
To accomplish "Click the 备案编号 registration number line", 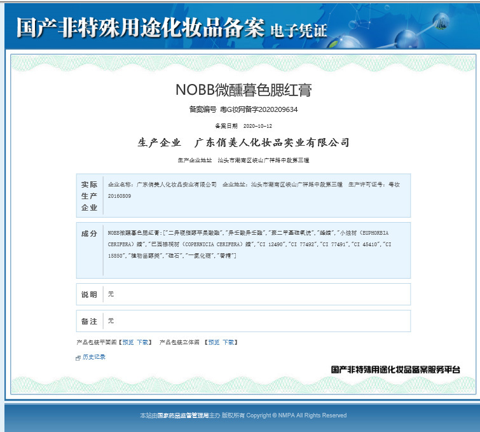I will pyautogui.click(x=243, y=109).
